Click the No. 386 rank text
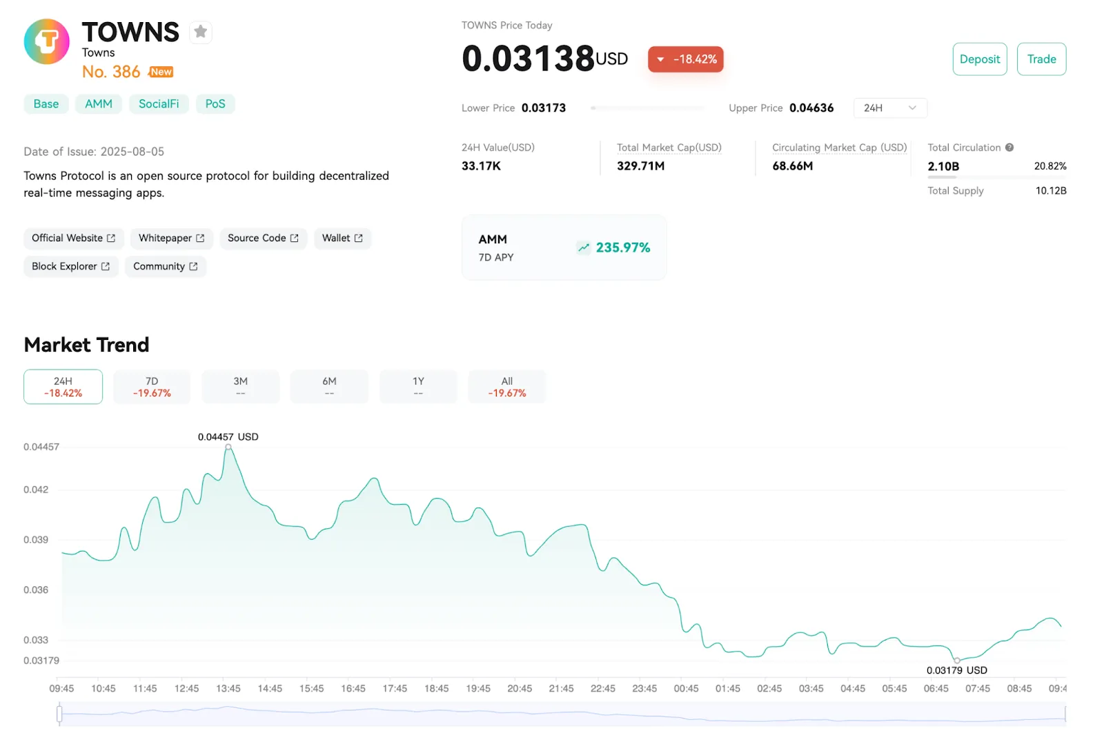Viewport: 1104px width, 744px height. [x=111, y=72]
